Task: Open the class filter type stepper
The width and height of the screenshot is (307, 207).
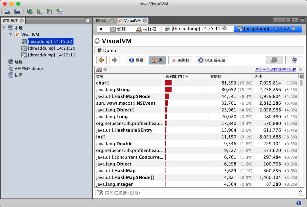Action: point(300,193)
